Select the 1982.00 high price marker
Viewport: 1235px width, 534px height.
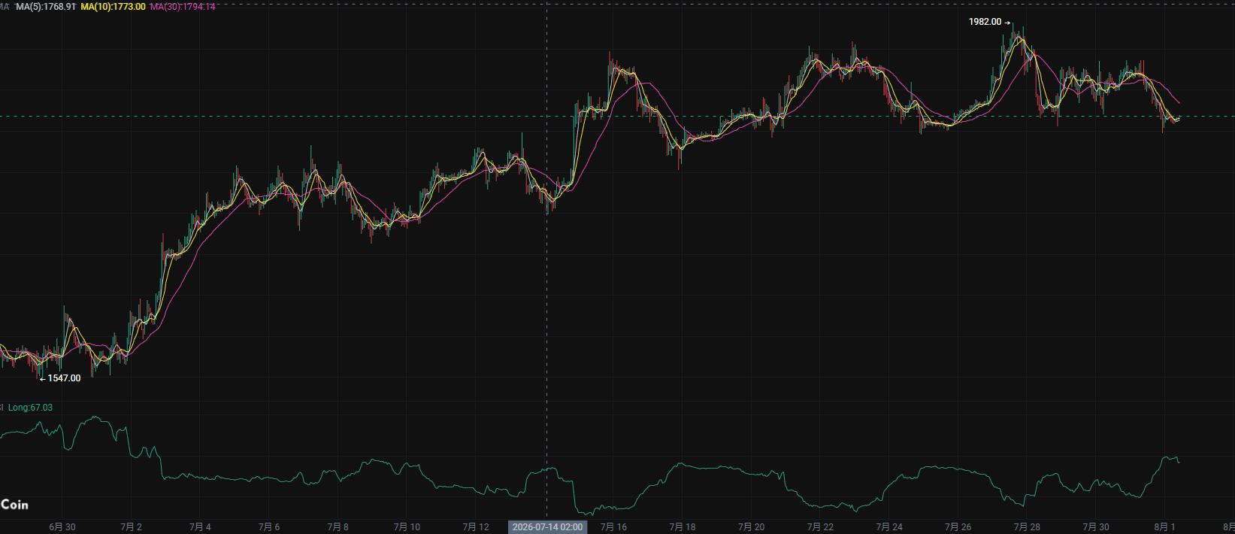click(x=989, y=22)
